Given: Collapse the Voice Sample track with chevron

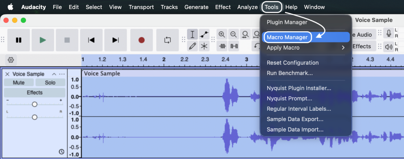Looking at the screenshot, I should (54, 74).
